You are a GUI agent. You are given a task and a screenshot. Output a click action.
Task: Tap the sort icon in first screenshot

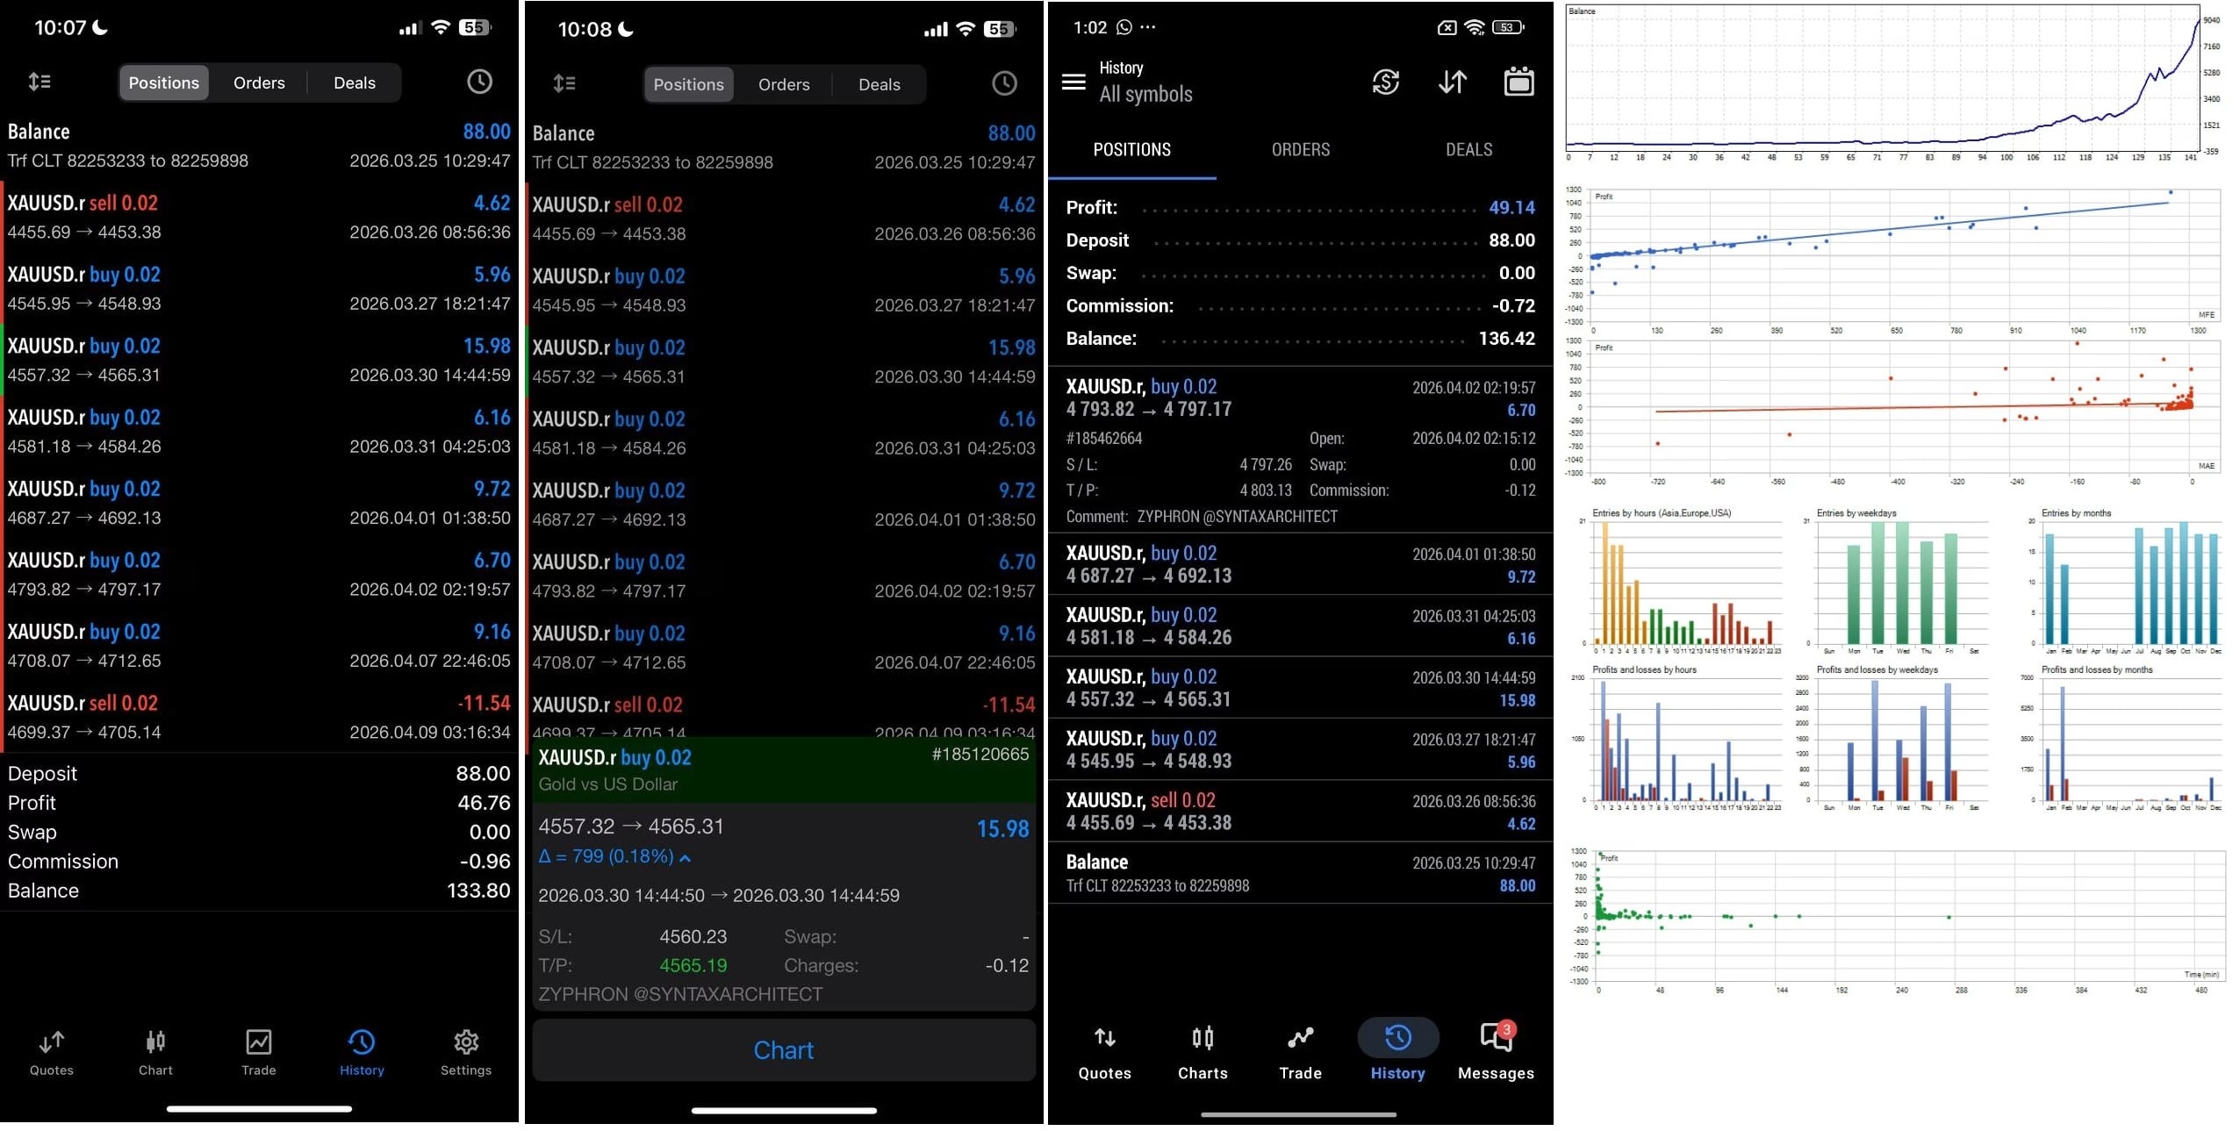tap(39, 82)
